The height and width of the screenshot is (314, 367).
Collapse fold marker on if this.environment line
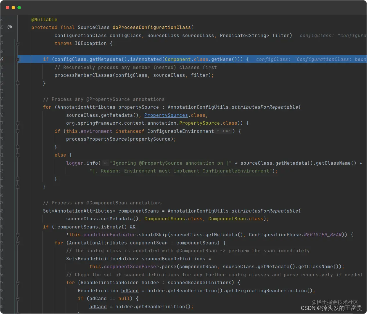pos(18,131)
